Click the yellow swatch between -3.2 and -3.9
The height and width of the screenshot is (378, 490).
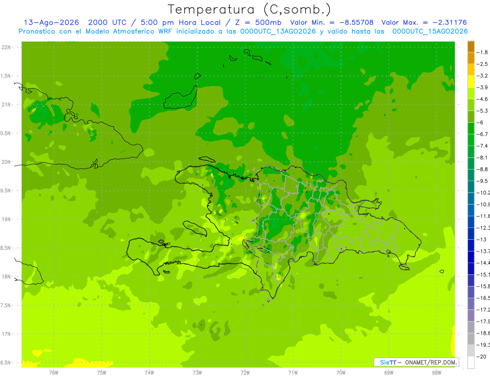pos(471,82)
